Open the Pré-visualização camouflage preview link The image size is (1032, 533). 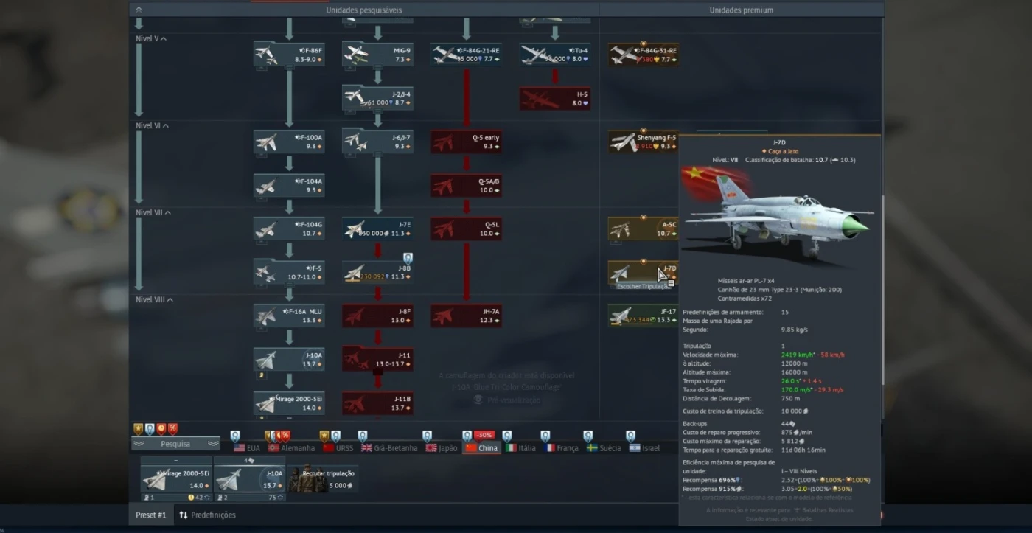coord(507,400)
